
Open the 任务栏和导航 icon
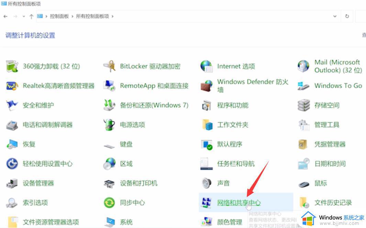[207, 164]
